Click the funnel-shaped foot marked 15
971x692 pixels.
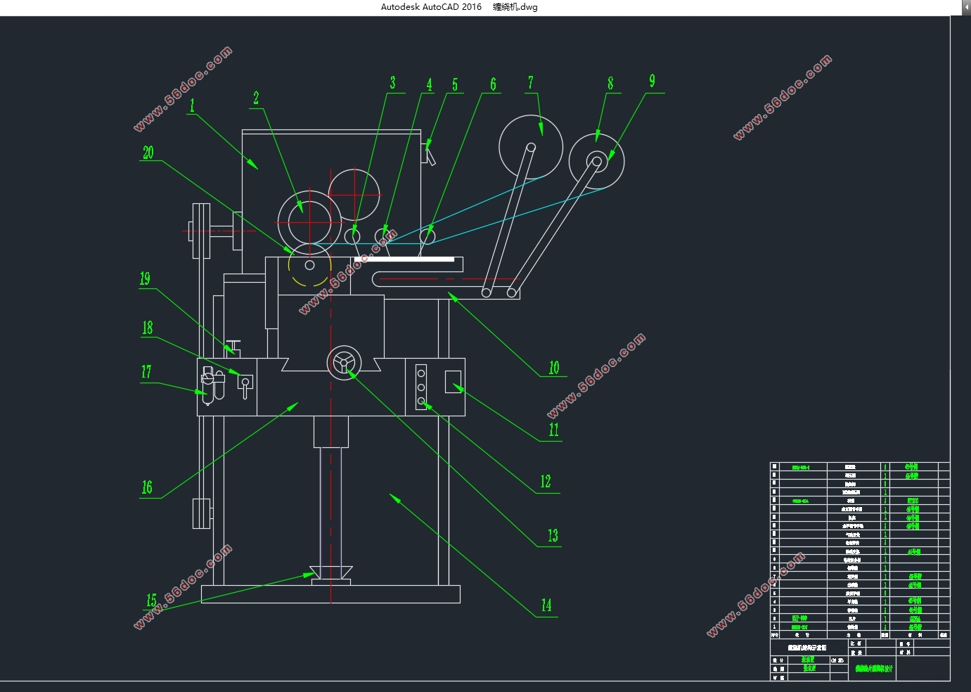330,574
